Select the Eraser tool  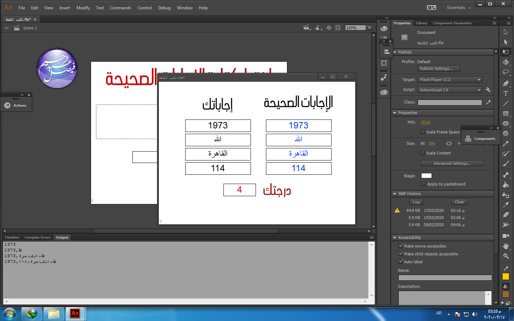506,215
